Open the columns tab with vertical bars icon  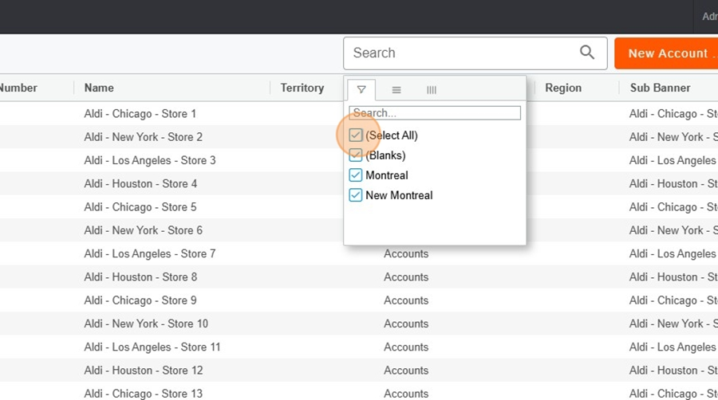pyautogui.click(x=432, y=90)
